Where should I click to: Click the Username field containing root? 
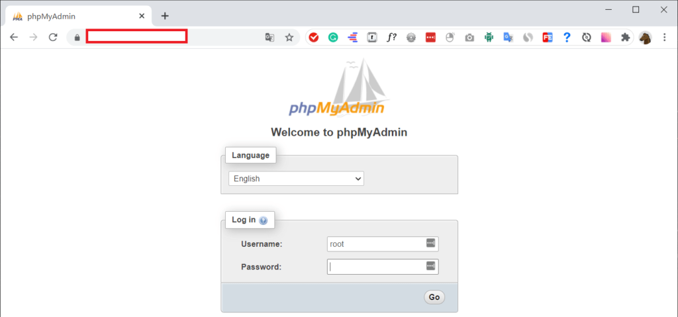tap(383, 244)
